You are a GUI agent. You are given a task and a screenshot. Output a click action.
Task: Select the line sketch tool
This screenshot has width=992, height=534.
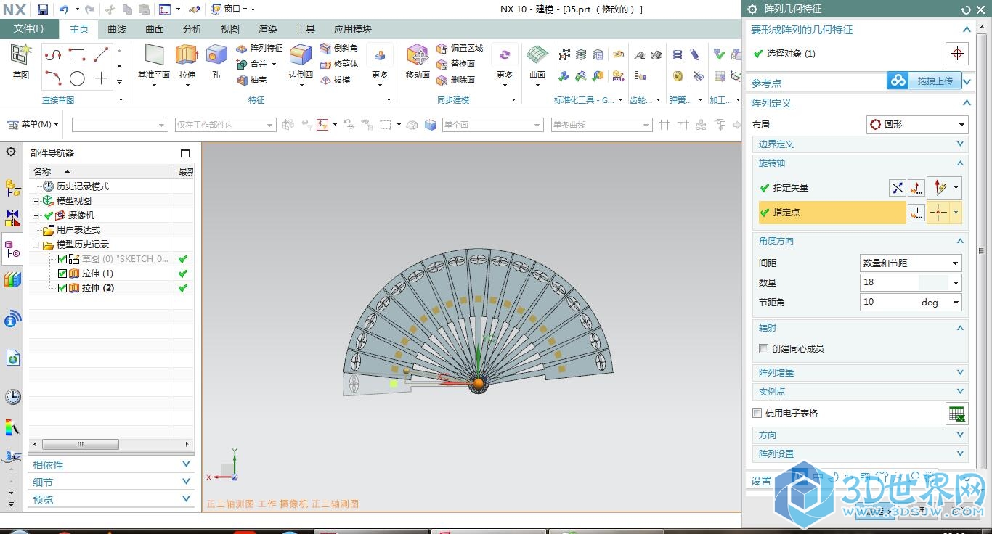click(101, 54)
